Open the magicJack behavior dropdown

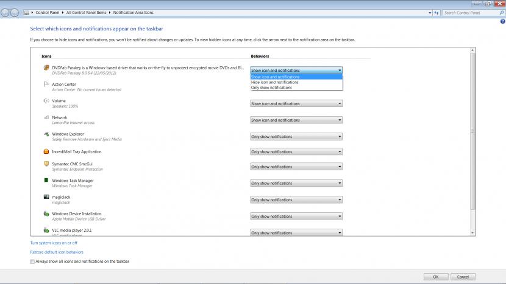click(x=296, y=199)
